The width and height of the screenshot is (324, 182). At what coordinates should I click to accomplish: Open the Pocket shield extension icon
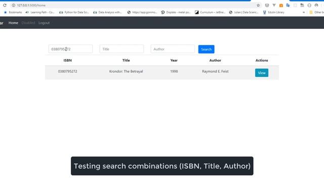(x=267, y=6)
